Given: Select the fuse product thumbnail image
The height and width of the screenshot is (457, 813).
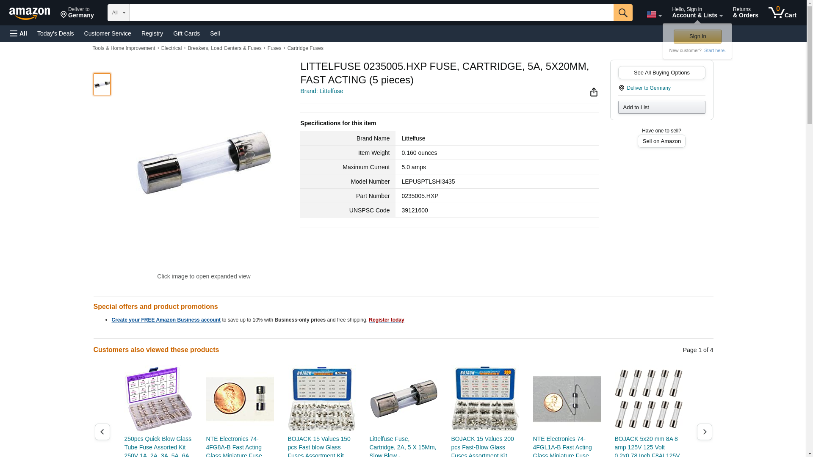Looking at the screenshot, I should [x=102, y=84].
